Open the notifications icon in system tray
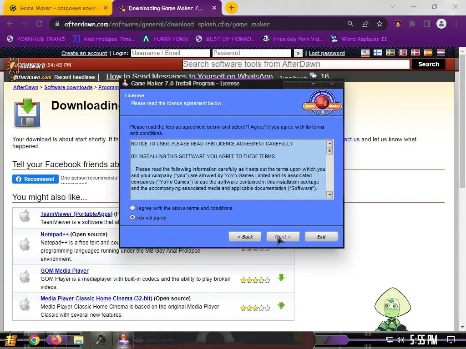Screen dimensions: 466x349 tap(451, 340)
